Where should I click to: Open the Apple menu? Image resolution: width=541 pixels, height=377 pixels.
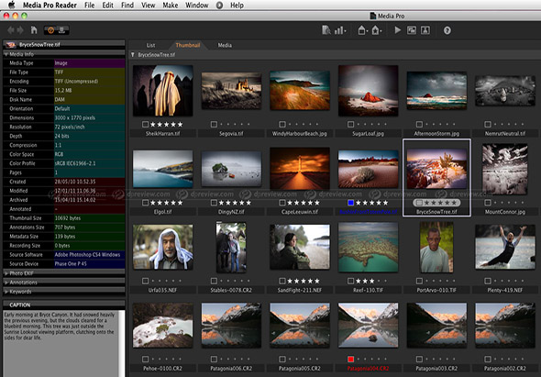pyautogui.click(x=11, y=5)
